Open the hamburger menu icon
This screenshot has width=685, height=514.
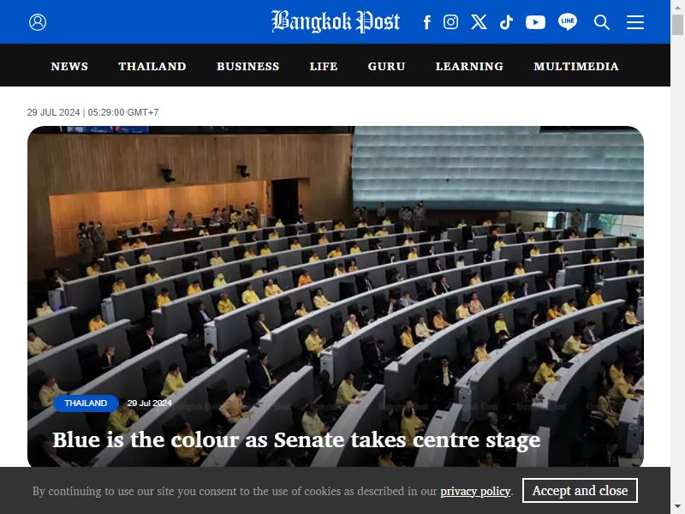point(635,22)
